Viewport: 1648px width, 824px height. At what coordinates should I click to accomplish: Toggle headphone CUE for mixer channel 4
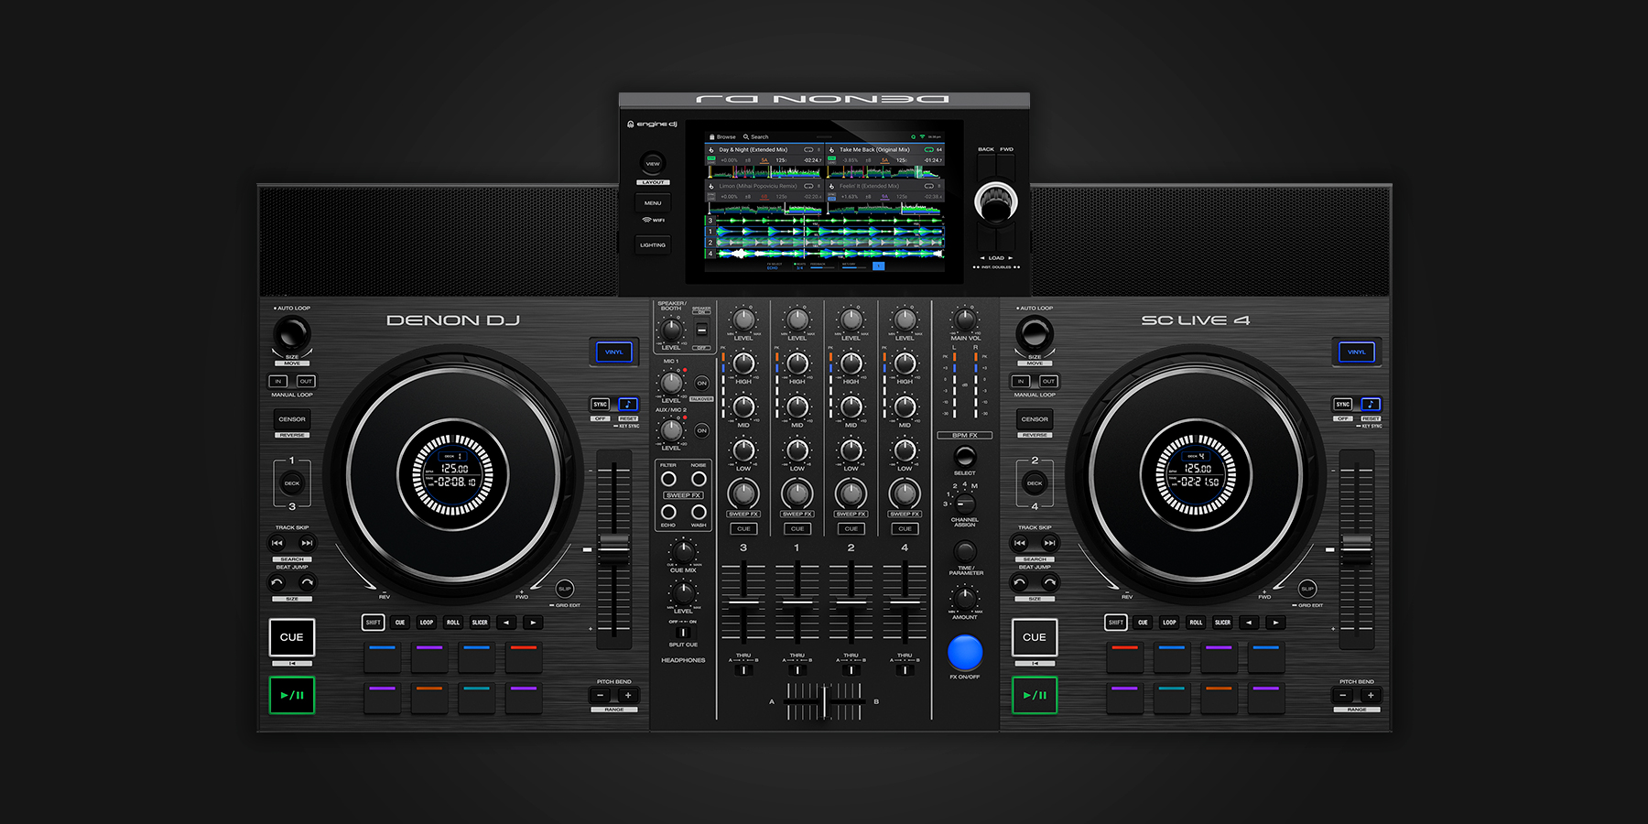[905, 528]
